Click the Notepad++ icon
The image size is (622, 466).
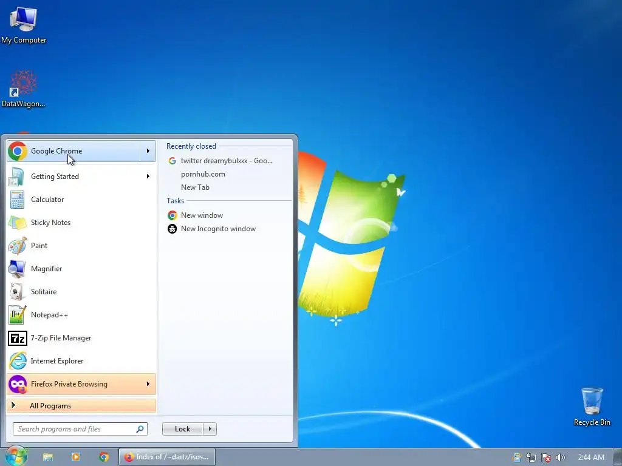click(17, 315)
